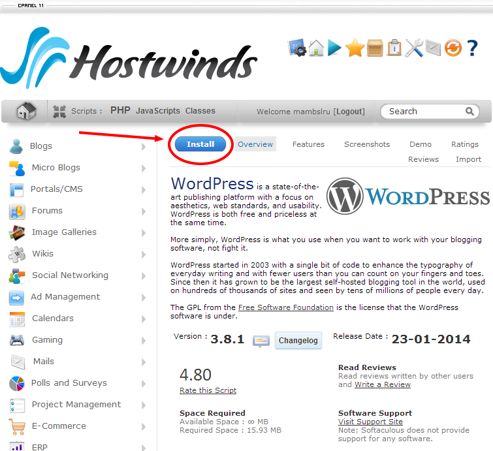Click the gold star ratings icon
Screen dimensions: 493x451
[x=355, y=48]
